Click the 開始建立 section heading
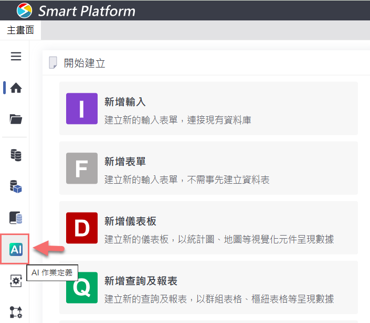This screenshot has width=370, height=323. click(x=84, y=63)
